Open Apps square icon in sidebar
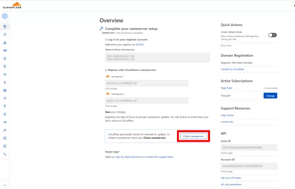 5,138
